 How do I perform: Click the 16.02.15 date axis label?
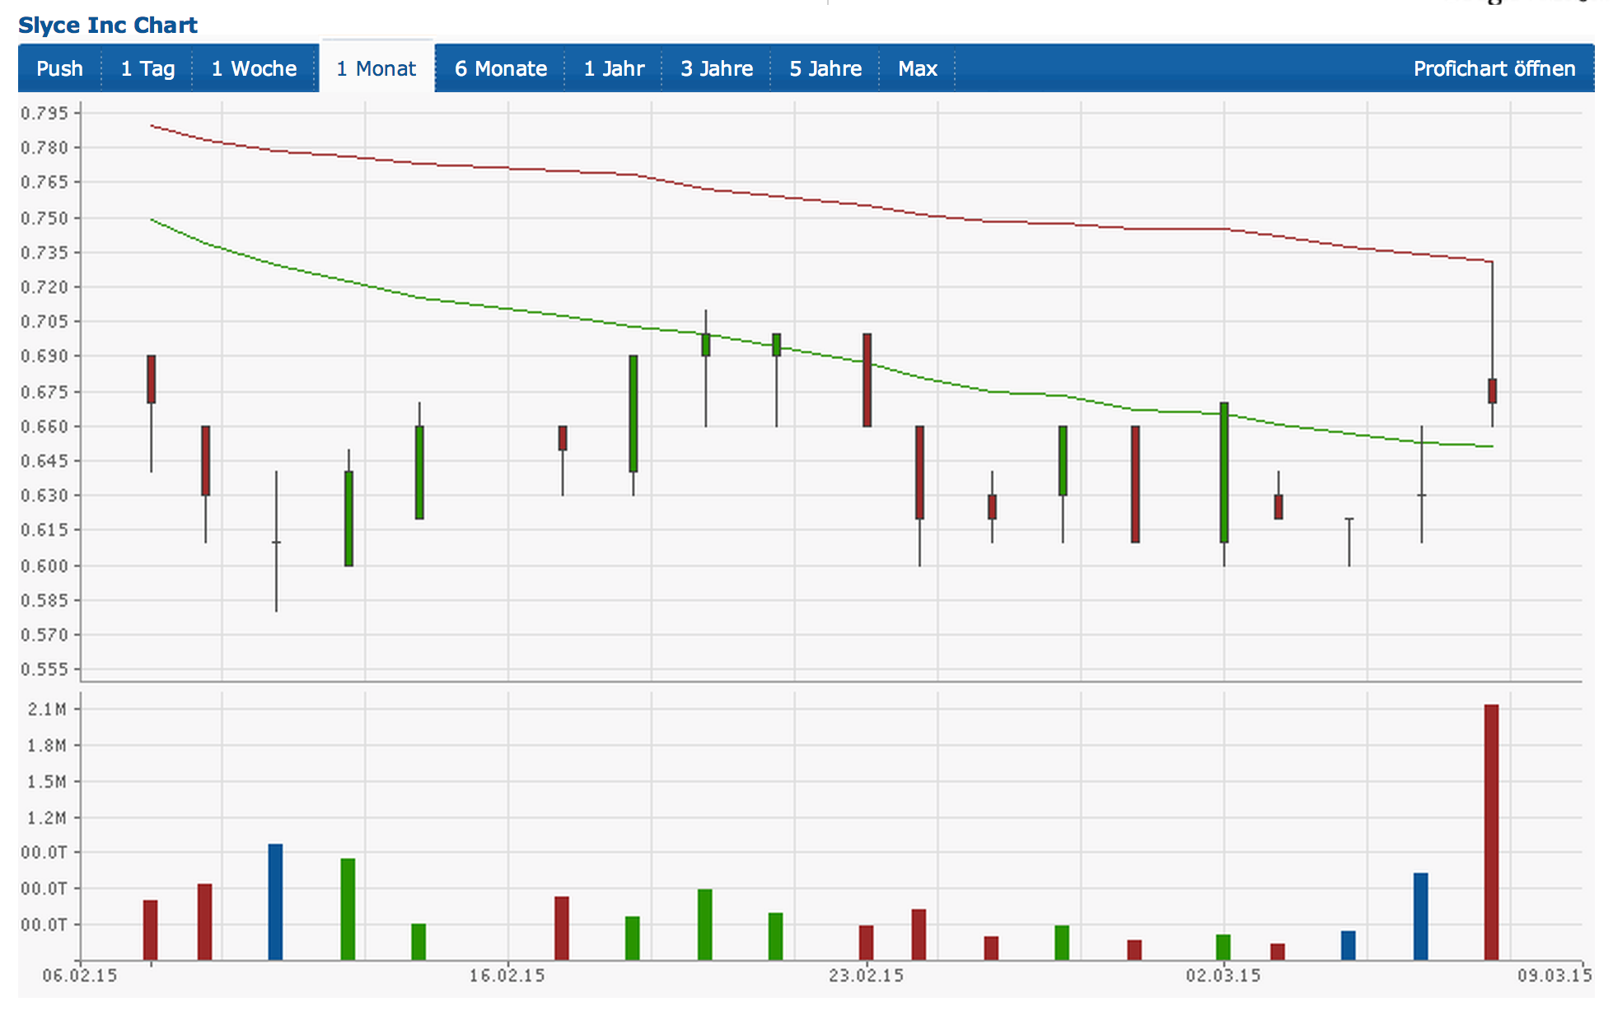click(507, 976)
